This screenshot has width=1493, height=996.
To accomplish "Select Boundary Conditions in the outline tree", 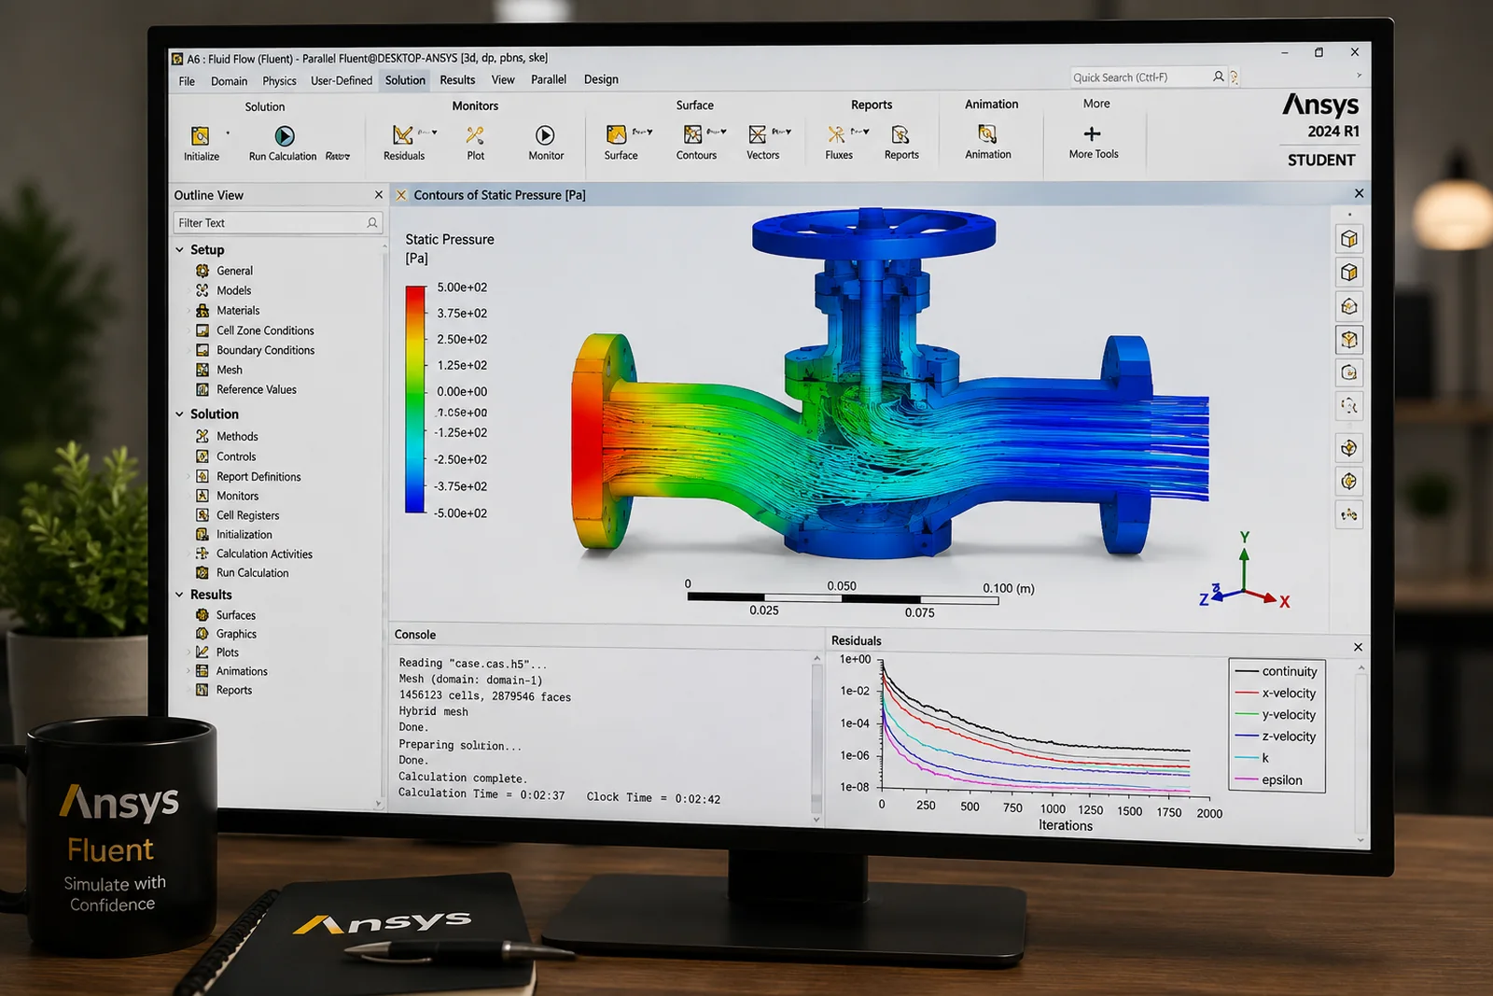I will coord(265,350).
